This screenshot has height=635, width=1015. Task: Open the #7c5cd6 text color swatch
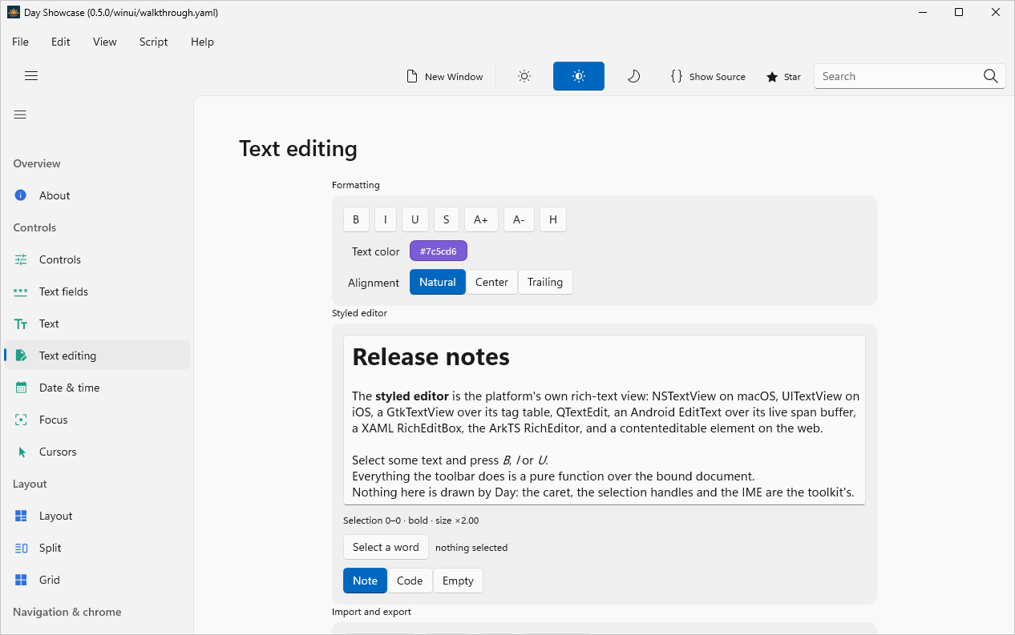(439, 251)
